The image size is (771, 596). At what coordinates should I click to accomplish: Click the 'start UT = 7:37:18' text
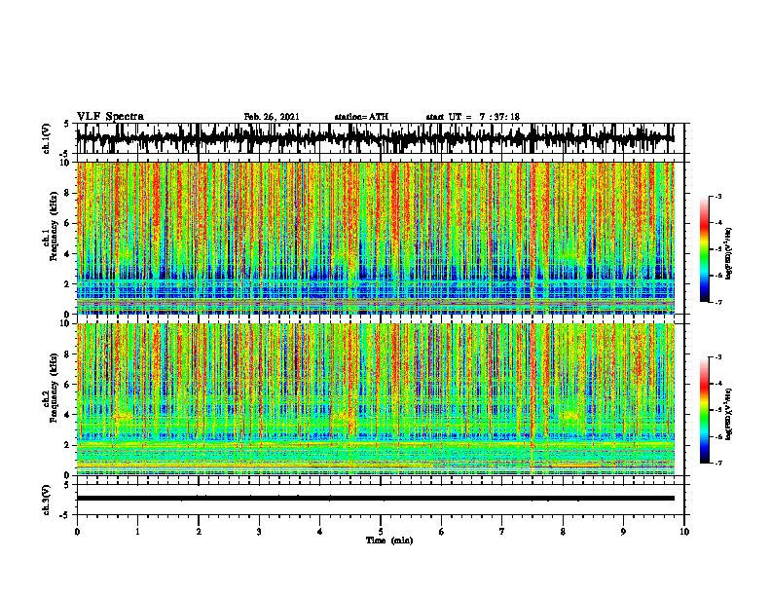click(x=472, y=117)
